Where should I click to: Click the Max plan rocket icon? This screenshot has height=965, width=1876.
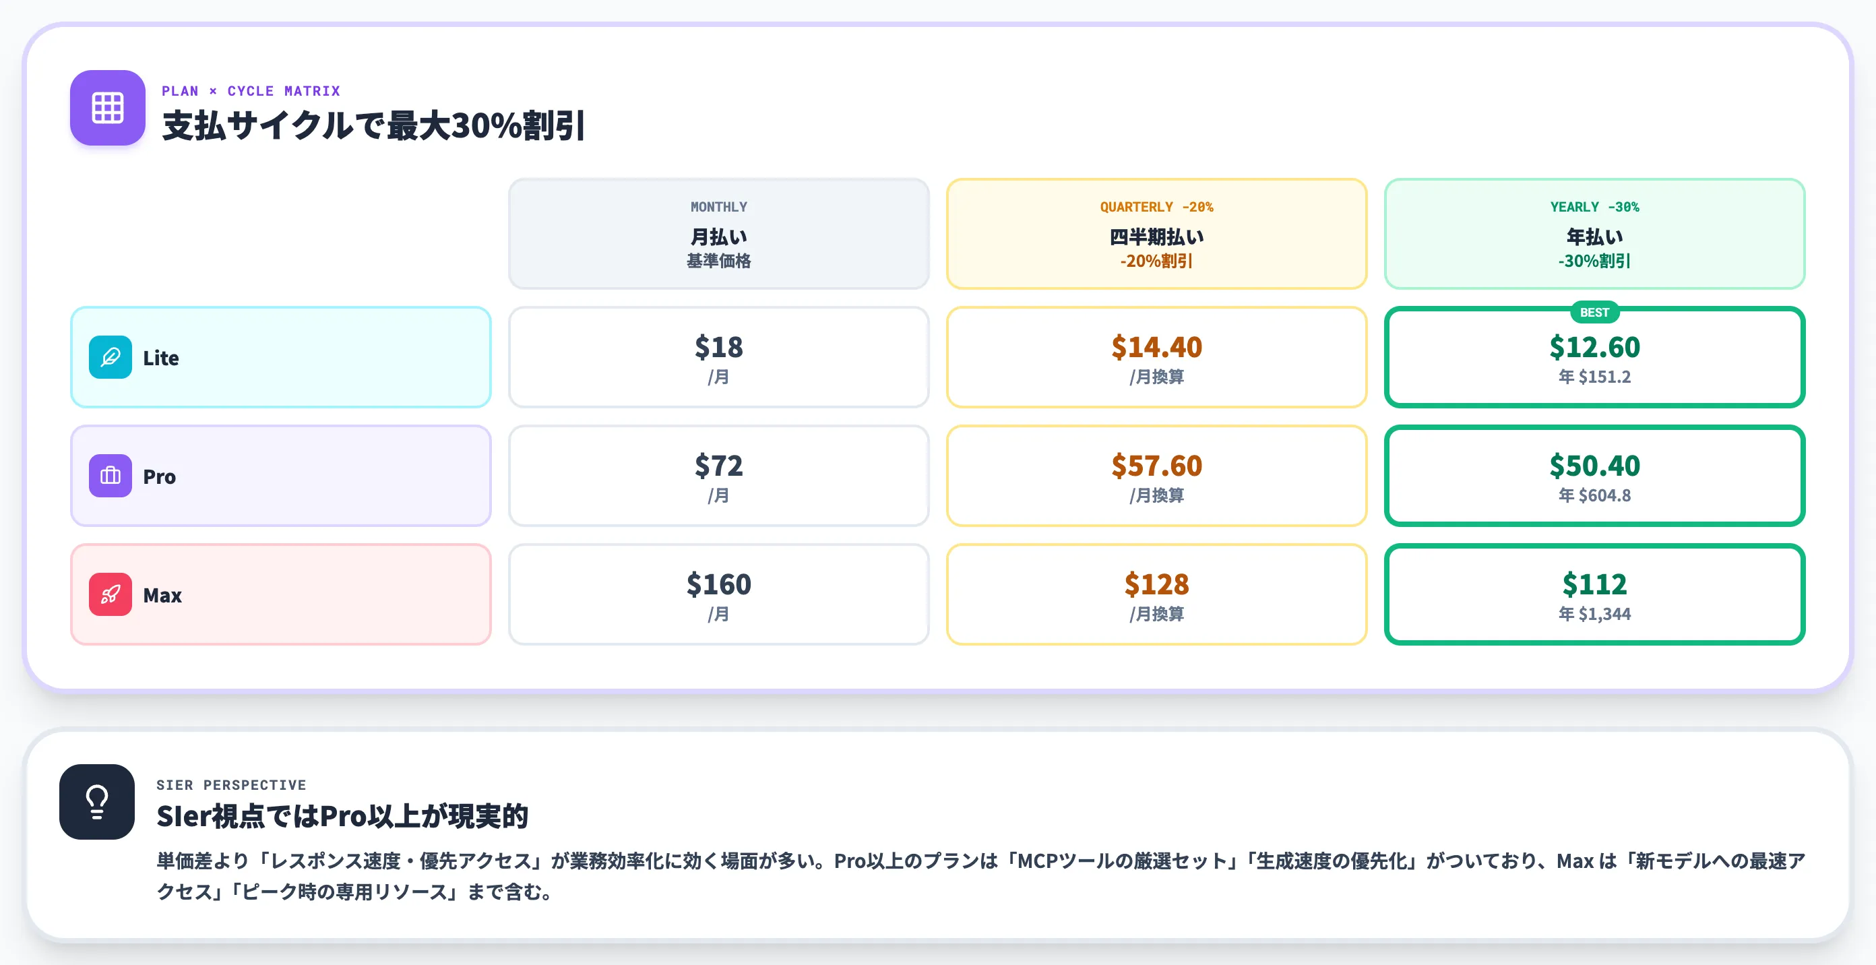click(x=111, y=594)
